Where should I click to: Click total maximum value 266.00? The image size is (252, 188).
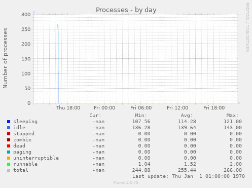233,170
